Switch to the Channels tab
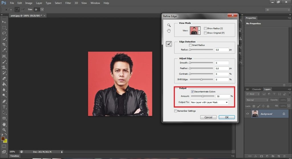Screen dimensions: 292x159 256,89
